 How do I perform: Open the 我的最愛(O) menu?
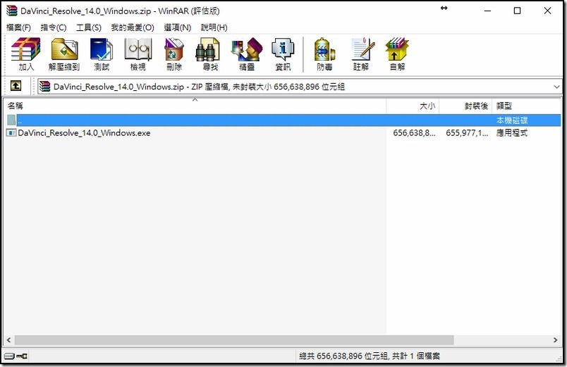(133, 27)
